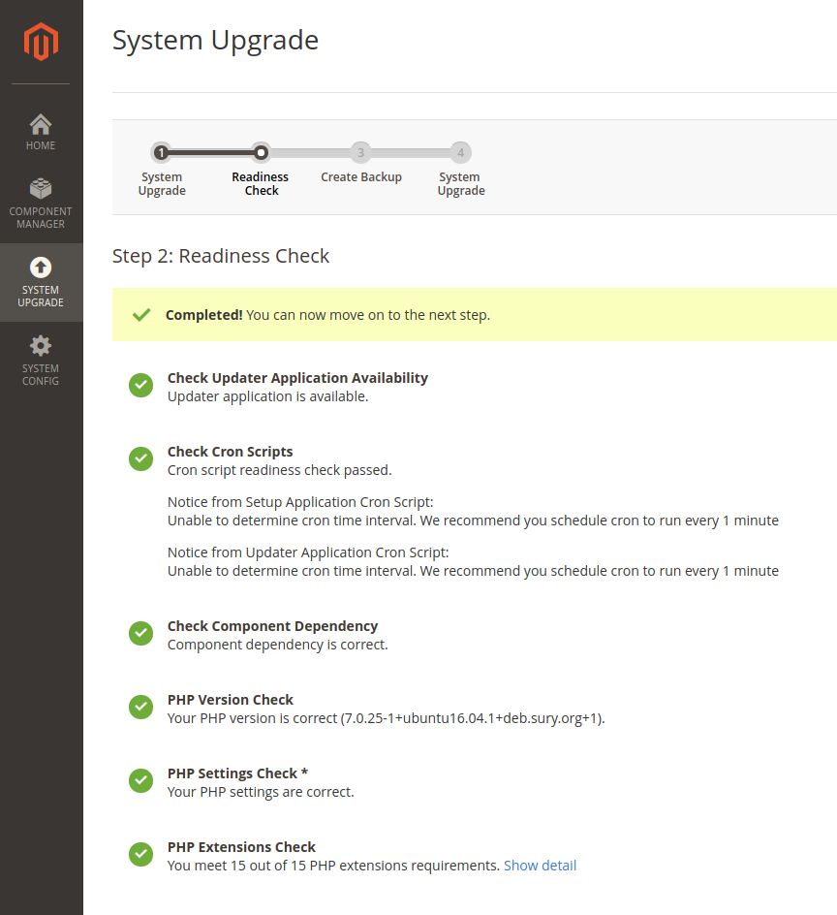This screenshot has width=837, height=915.
Task: Click 'Notice from Updater Application Cron Script' line
Action: click(x=308, y=552)
